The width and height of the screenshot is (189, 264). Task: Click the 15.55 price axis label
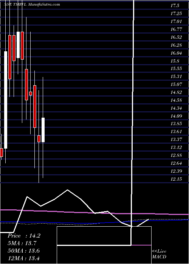[176, 69]
